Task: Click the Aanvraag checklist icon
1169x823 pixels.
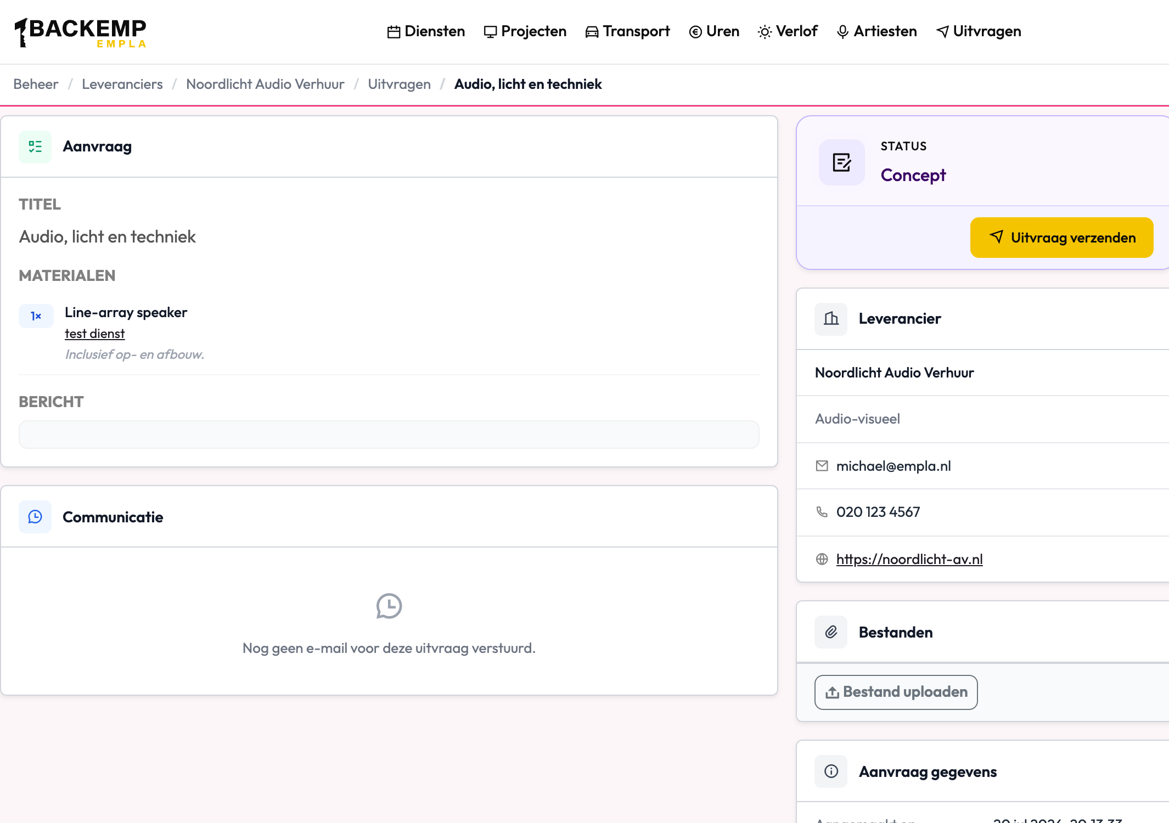Action: (x=35, y=146)
